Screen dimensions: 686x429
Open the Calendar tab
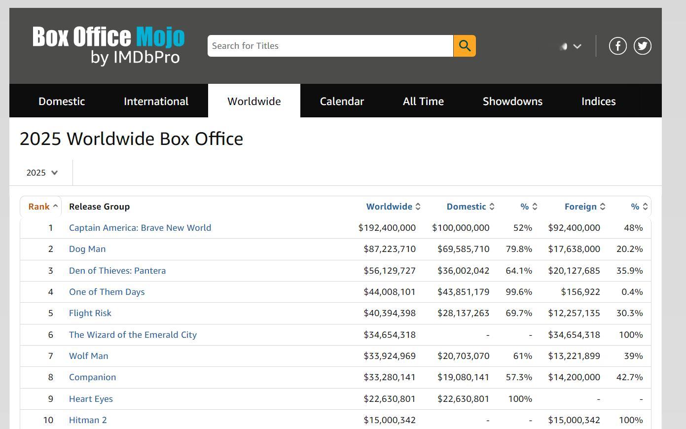[x=342, y=101]
